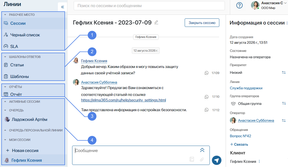Click Анастасия Субботина name in chat
The width and height of the screenshot is (288, 167).
click(99, 82)
